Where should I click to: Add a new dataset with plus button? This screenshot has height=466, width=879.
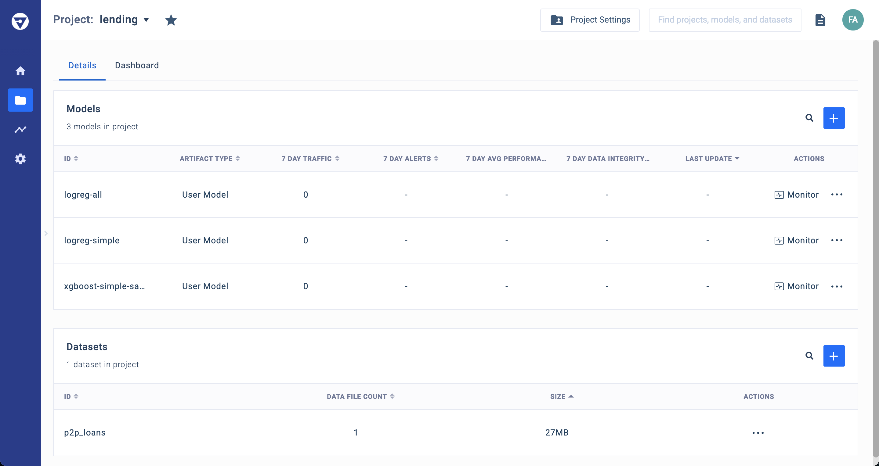point(834,356)
